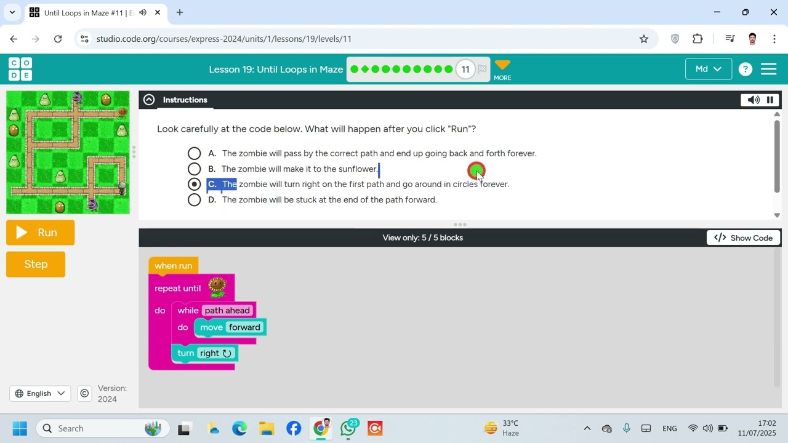This screenshot has width=788, height=443.
Task: Click the Code.org logo
Action: pyautogui.click(x=20, y=69)
